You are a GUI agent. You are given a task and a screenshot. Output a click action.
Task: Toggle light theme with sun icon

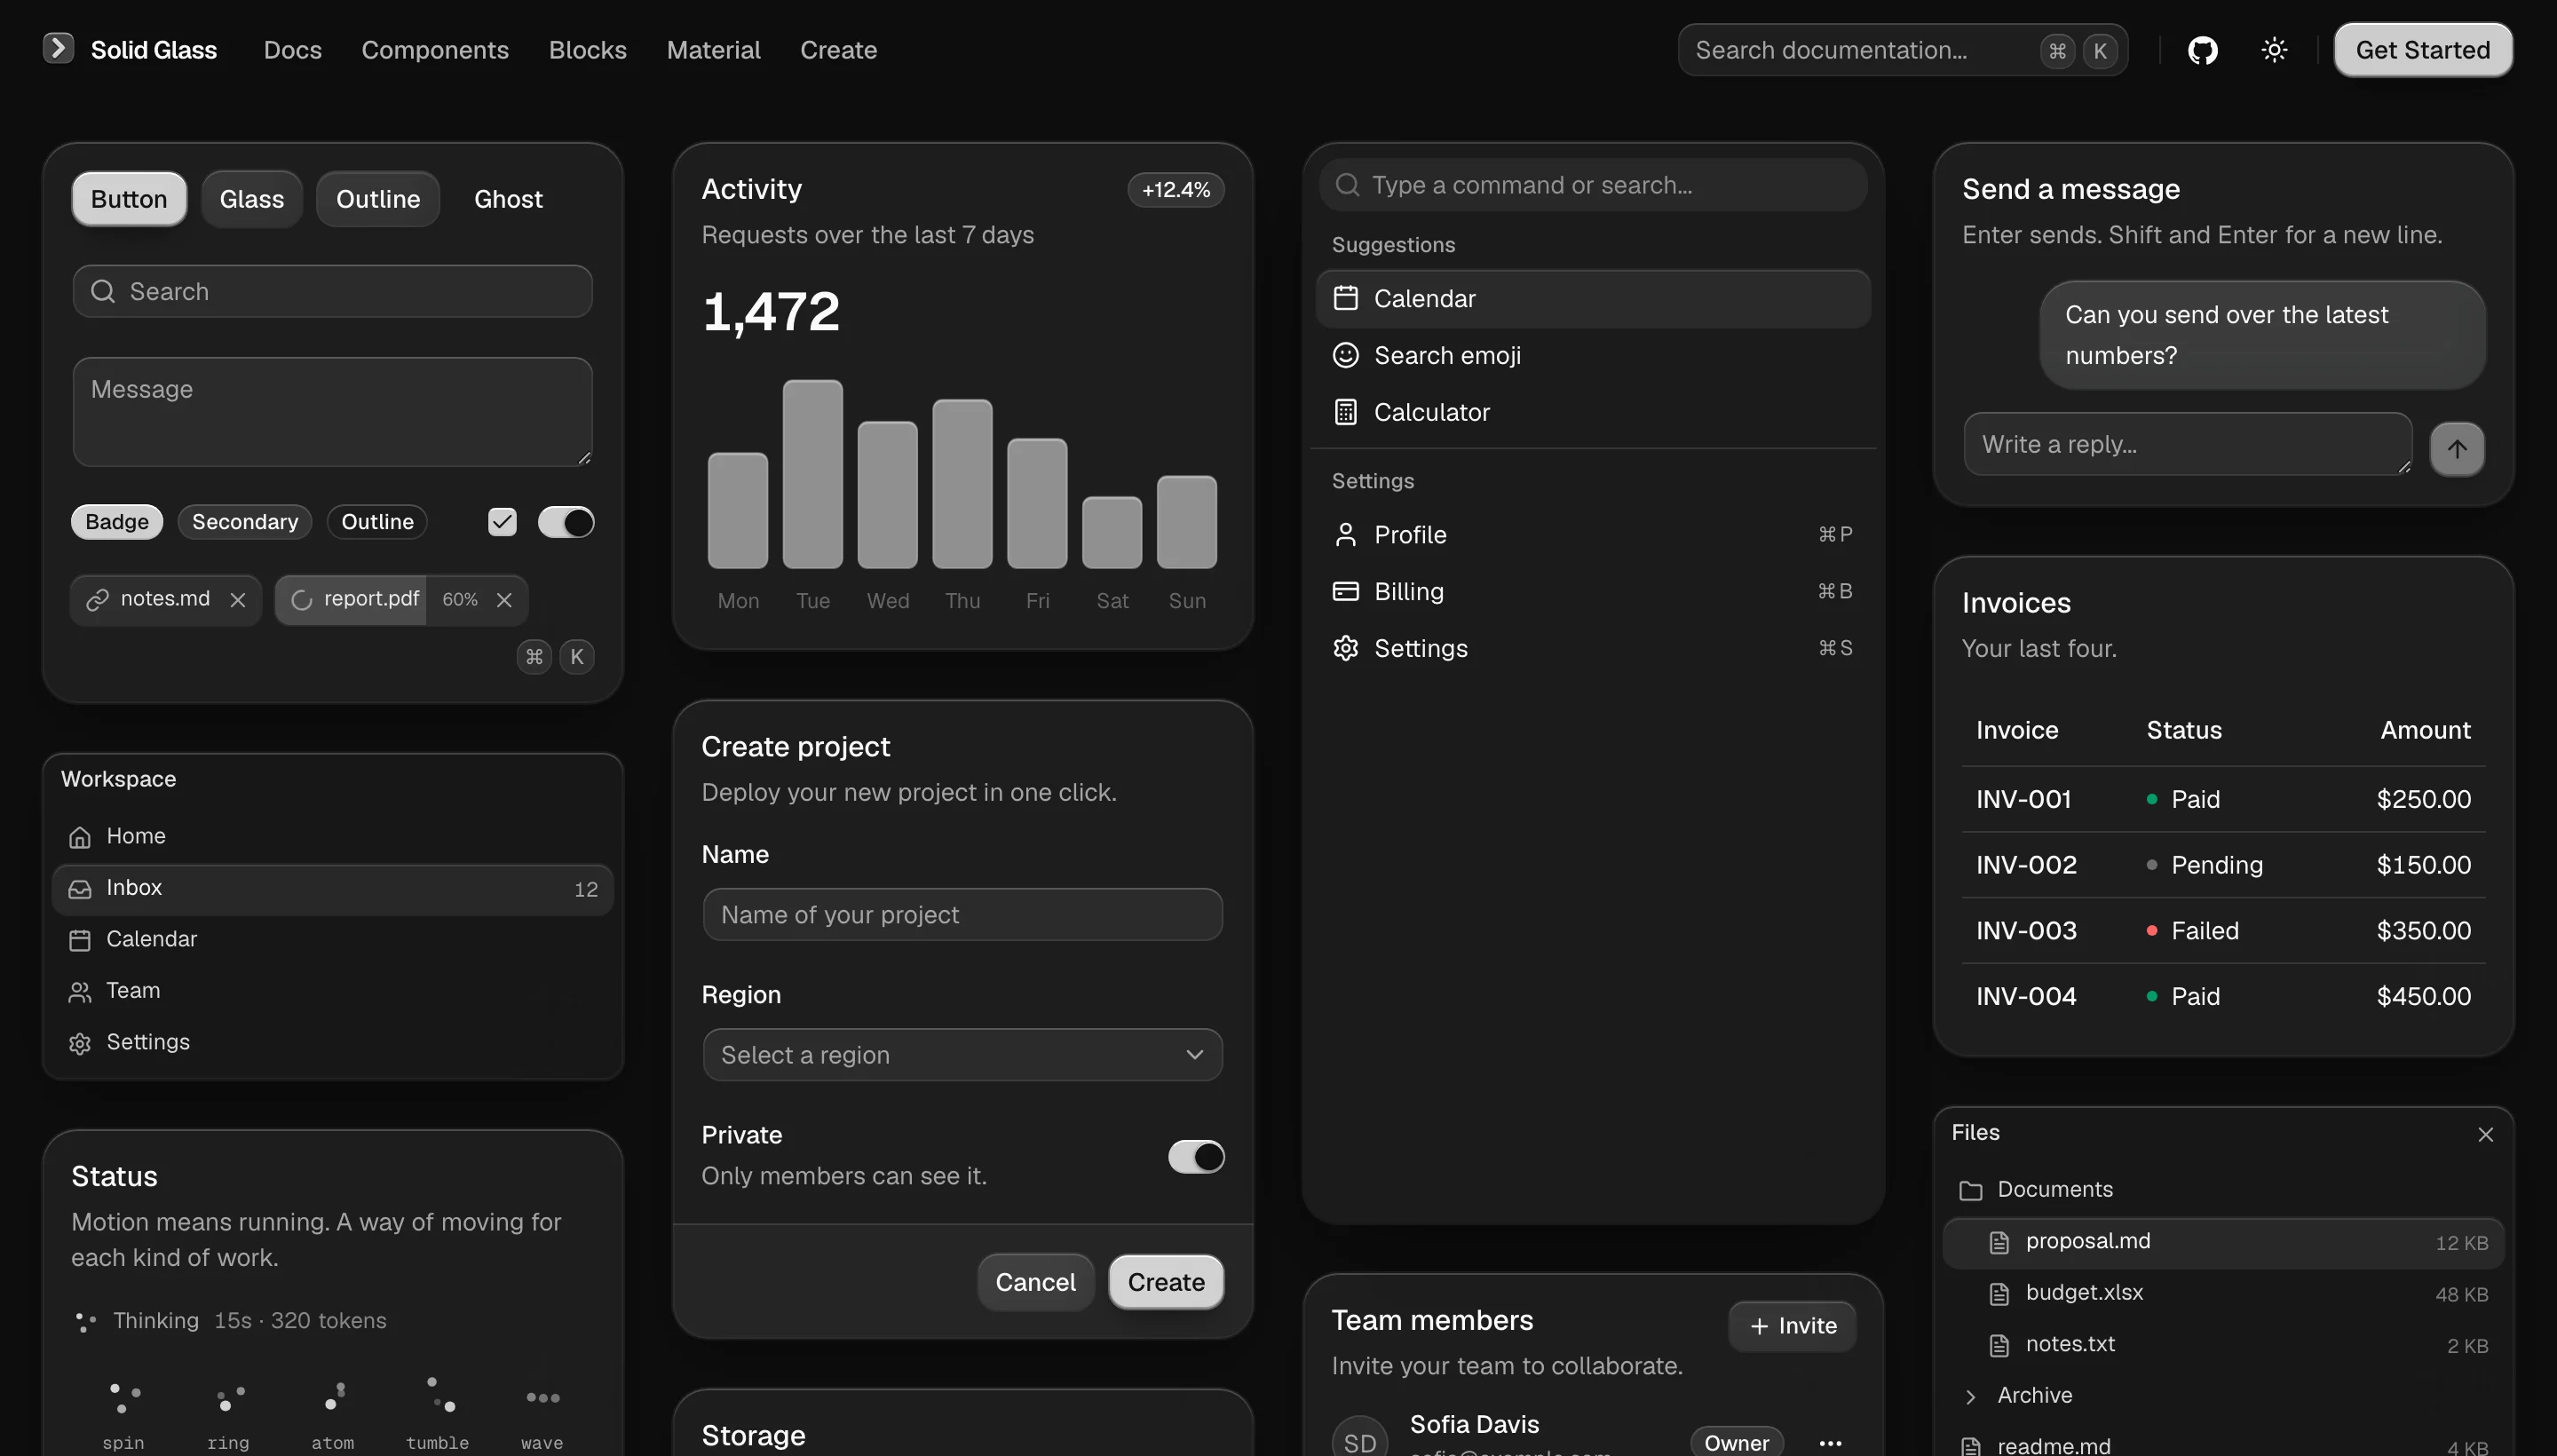(x=2274, y=50)
